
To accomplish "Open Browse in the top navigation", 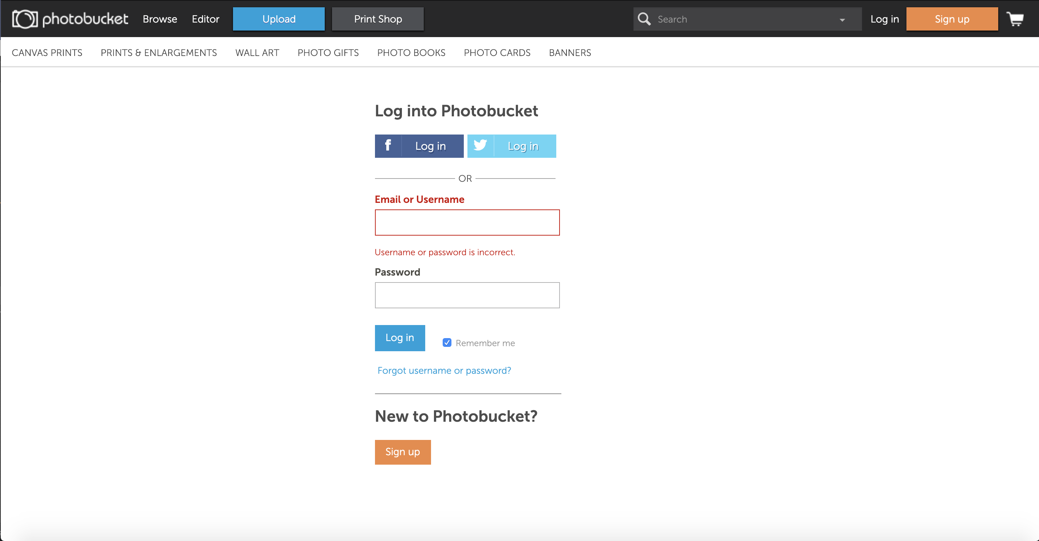I will [160, 19].
